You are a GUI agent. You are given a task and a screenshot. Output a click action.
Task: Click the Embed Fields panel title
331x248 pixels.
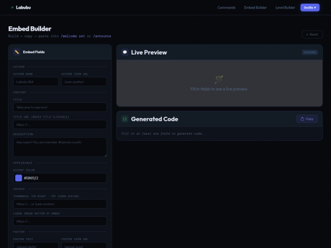click(x=34, y=52)
